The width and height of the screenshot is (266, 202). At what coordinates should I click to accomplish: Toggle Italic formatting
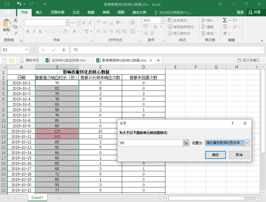(34, 31)
